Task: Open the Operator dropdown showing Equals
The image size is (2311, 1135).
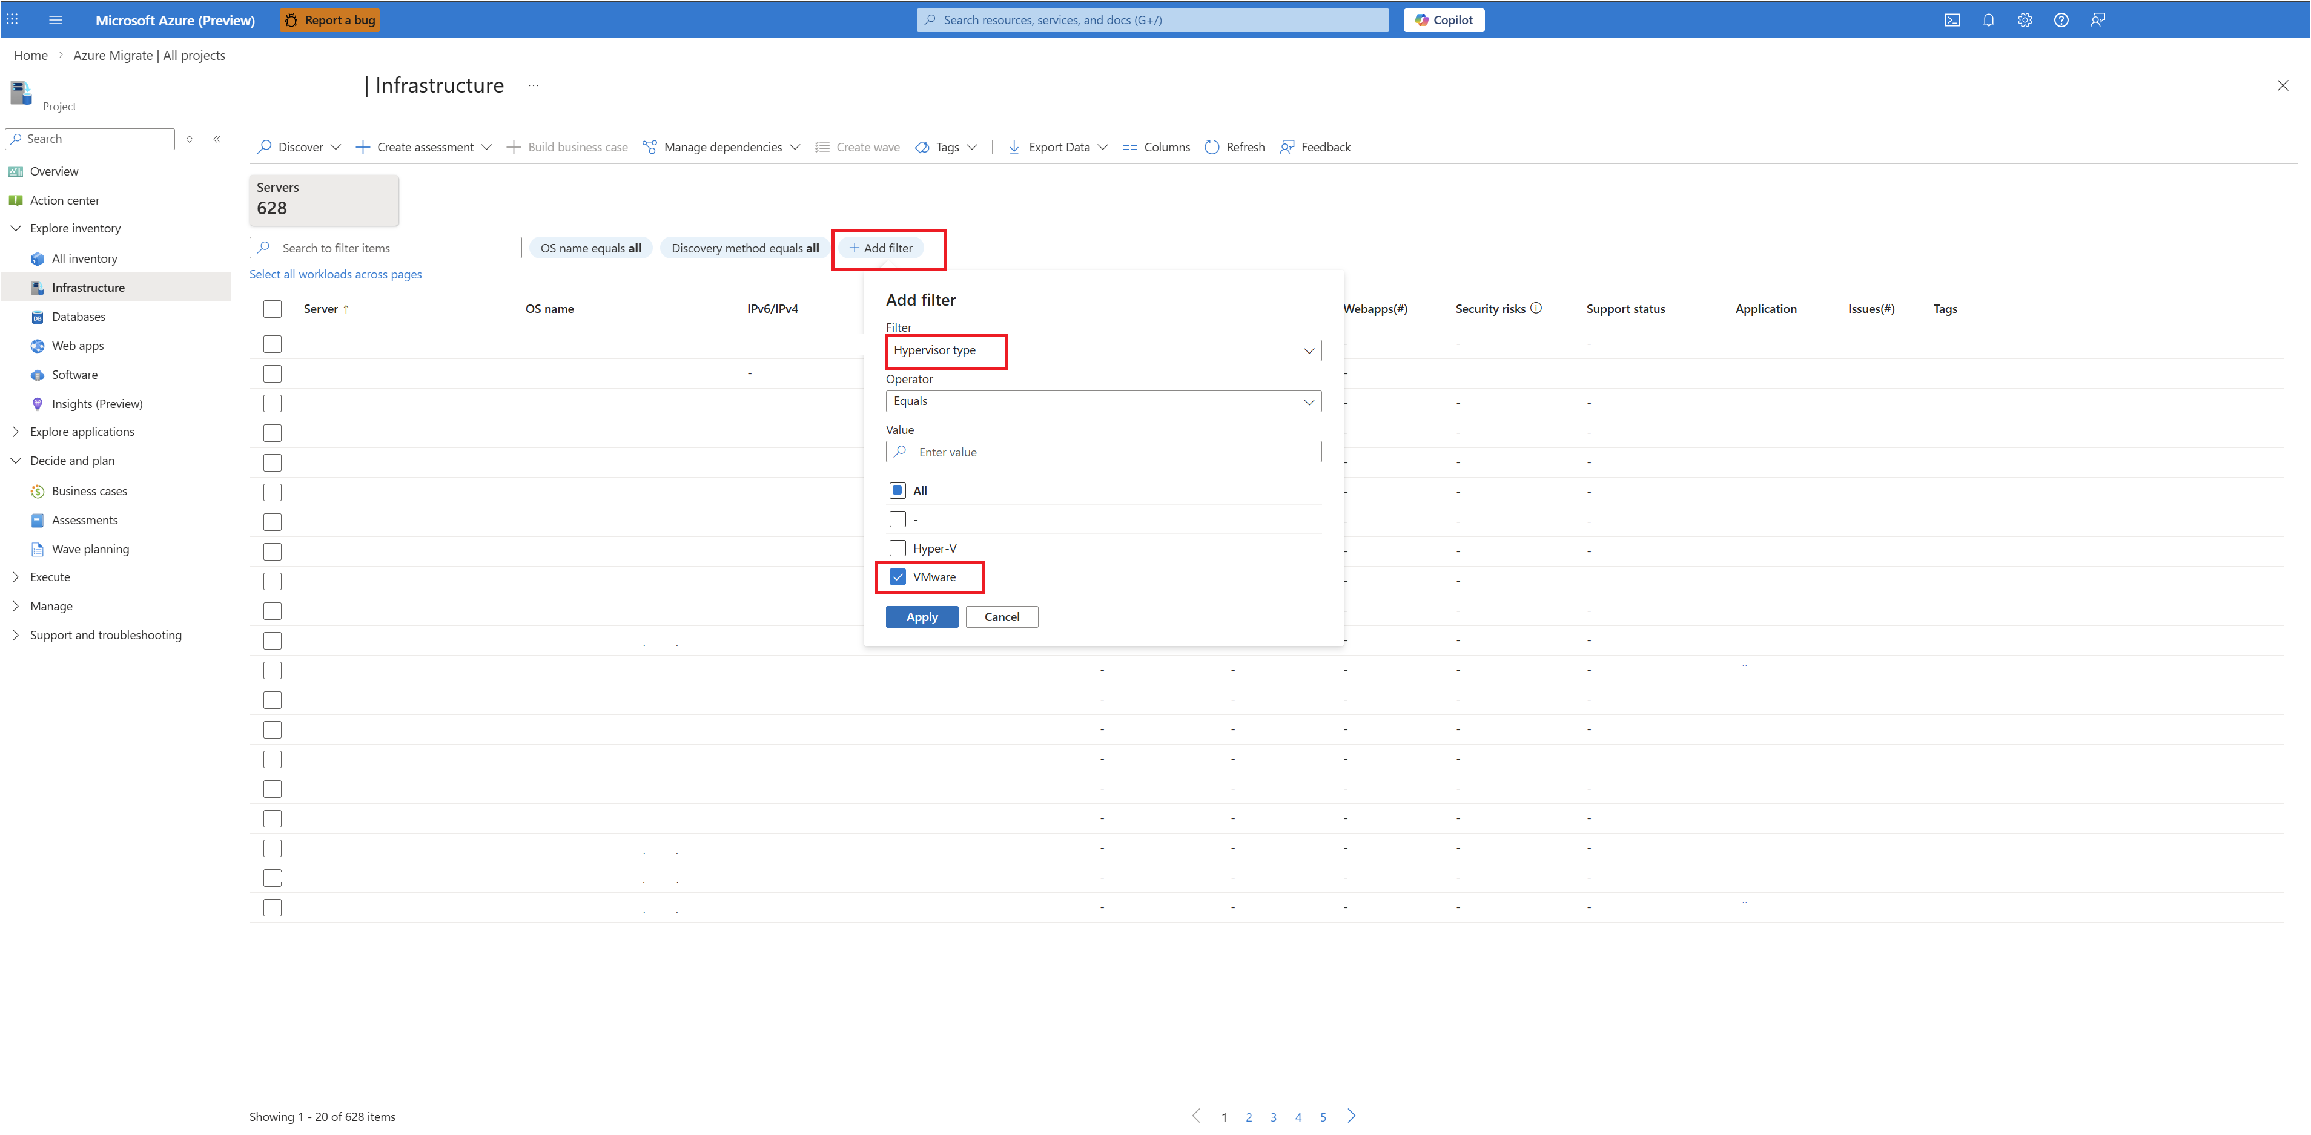Action: [1103, 401]
